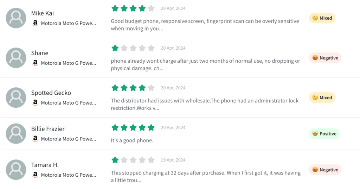The width and height of the screenshot is (360, 189).
Task: Click Positive sentiment badge on Billie Frazier's review
Action: 324,134
